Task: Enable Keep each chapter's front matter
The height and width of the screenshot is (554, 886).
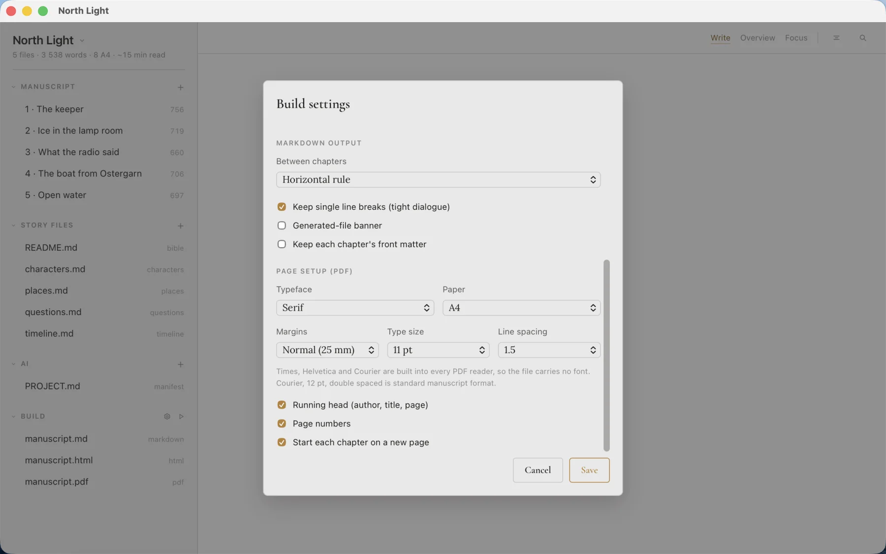Action: (282, 244)
